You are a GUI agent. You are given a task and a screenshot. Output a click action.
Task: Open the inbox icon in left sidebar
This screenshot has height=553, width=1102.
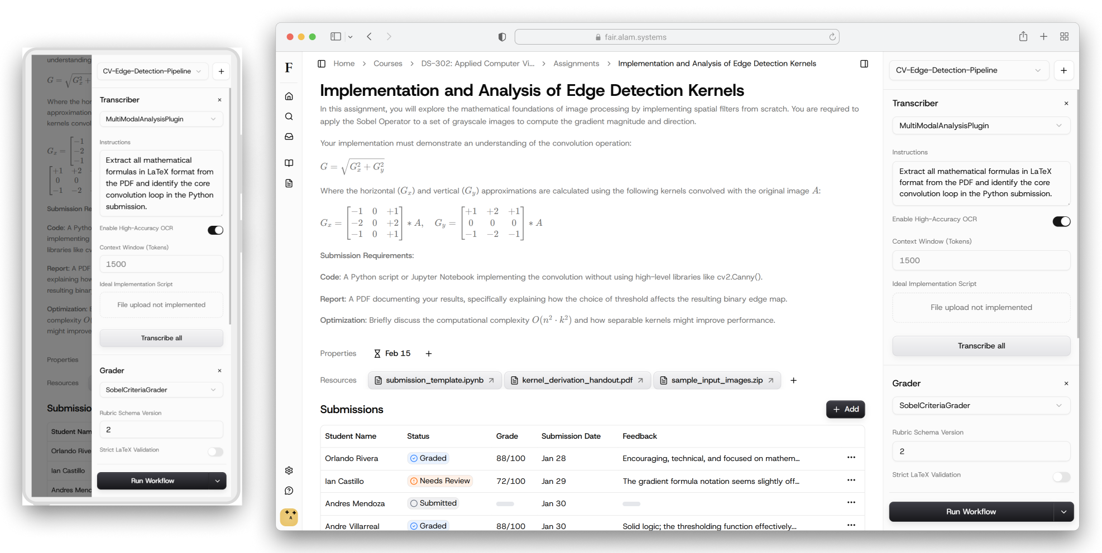click(289, 137)
